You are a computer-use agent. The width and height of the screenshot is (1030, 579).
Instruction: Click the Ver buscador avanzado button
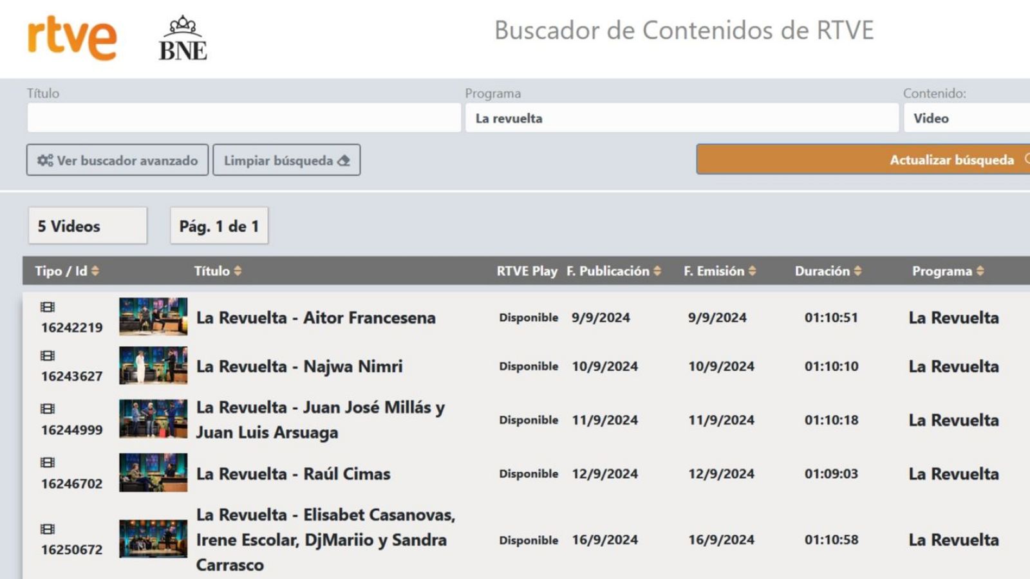tap(118, 160)
